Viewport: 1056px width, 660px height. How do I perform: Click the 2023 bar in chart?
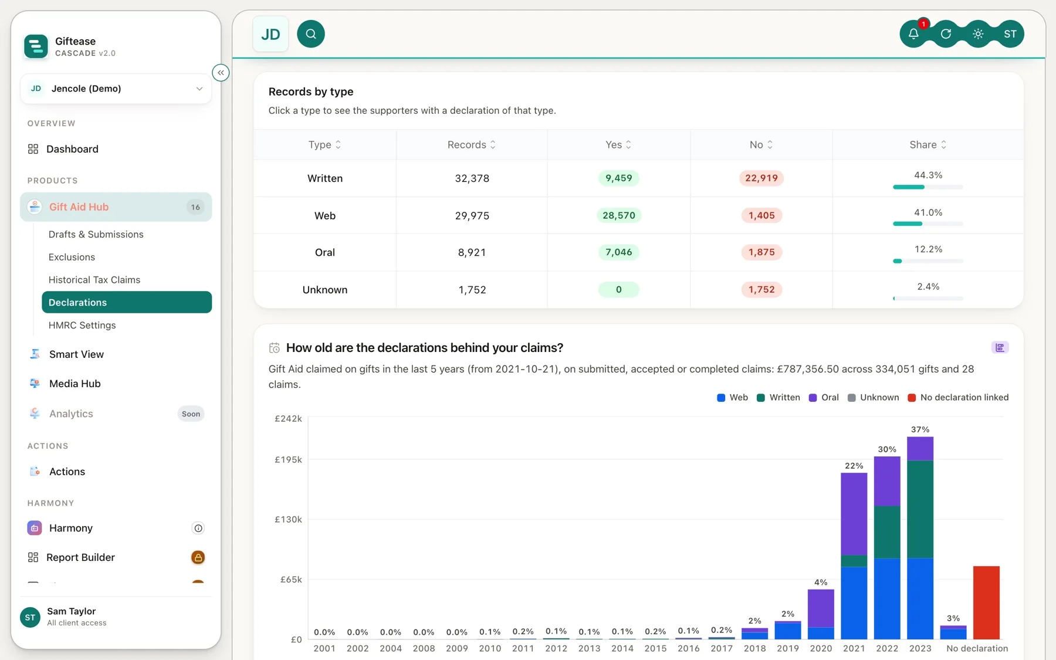tap(920, 538)
